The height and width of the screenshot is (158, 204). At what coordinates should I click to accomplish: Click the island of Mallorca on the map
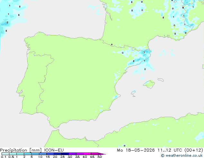[x=149, y=84]
